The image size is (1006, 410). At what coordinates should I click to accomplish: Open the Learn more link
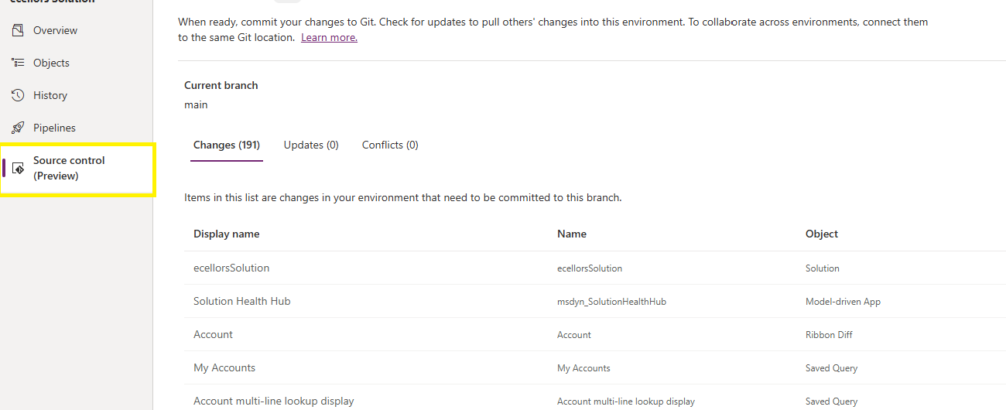[x=329, y=37]
